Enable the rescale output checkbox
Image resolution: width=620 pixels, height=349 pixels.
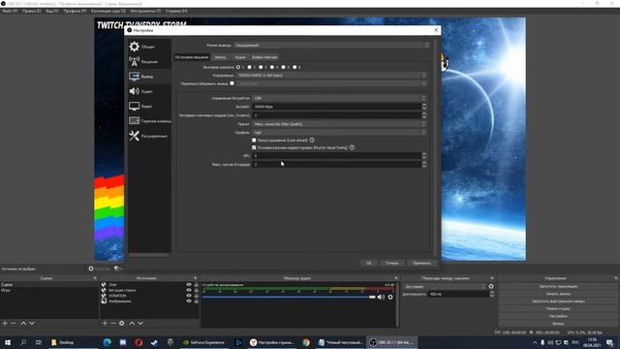[232, 83]
